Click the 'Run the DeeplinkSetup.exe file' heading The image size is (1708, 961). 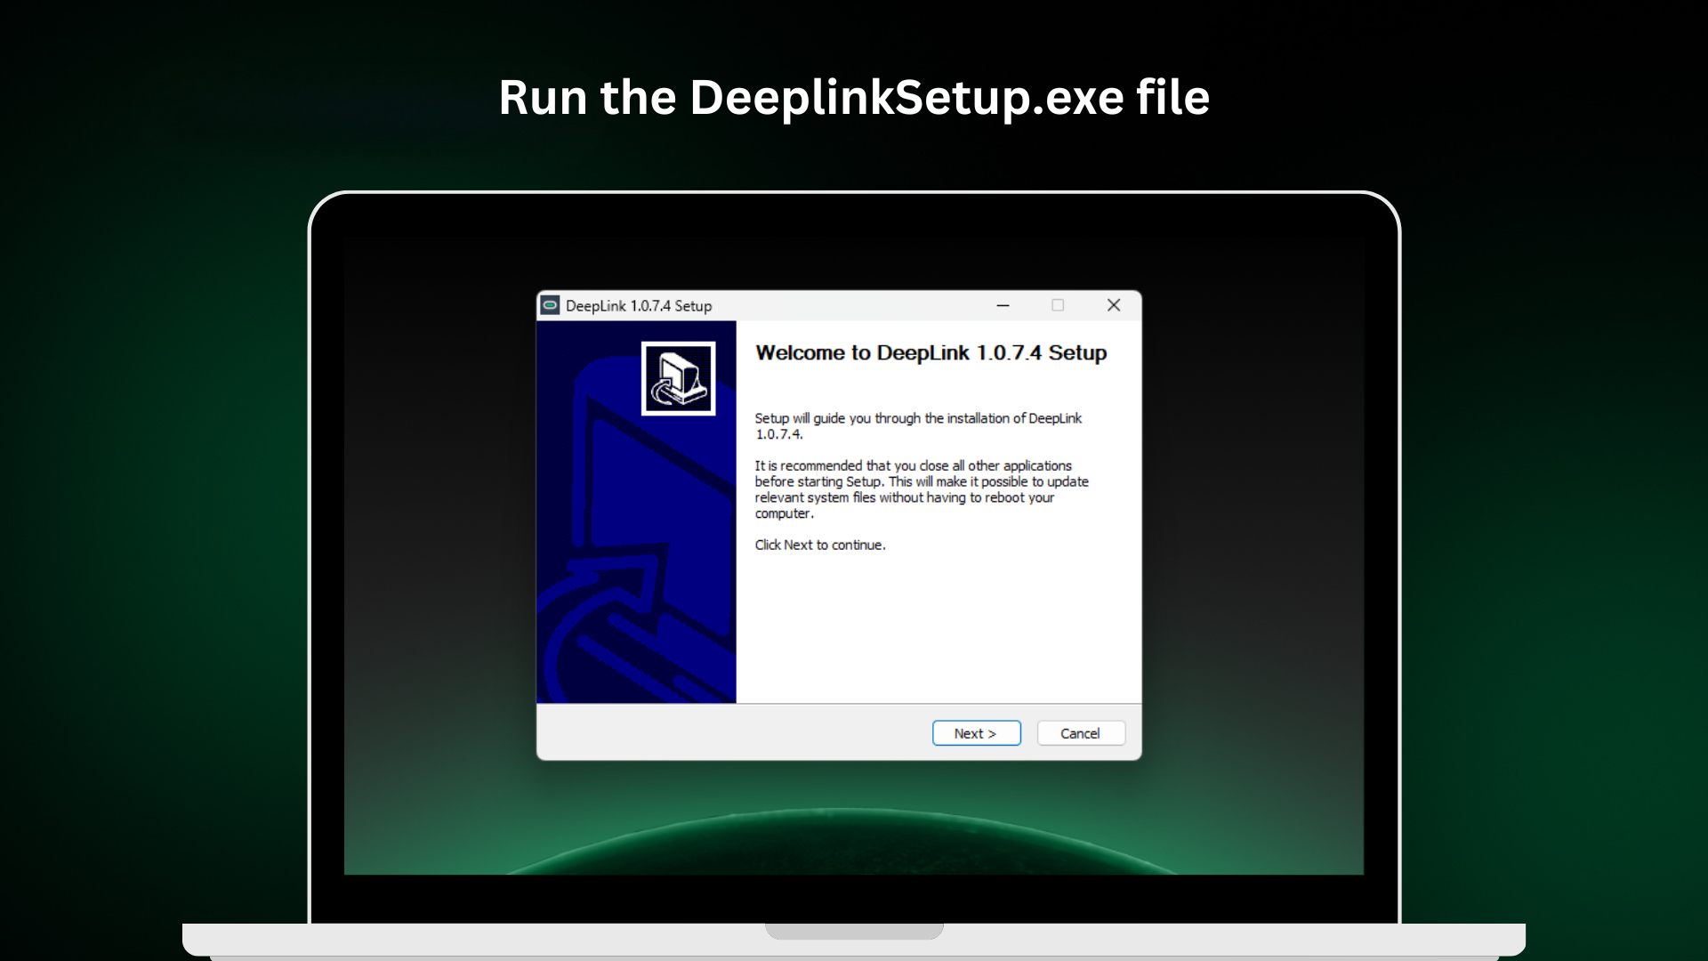854,97
